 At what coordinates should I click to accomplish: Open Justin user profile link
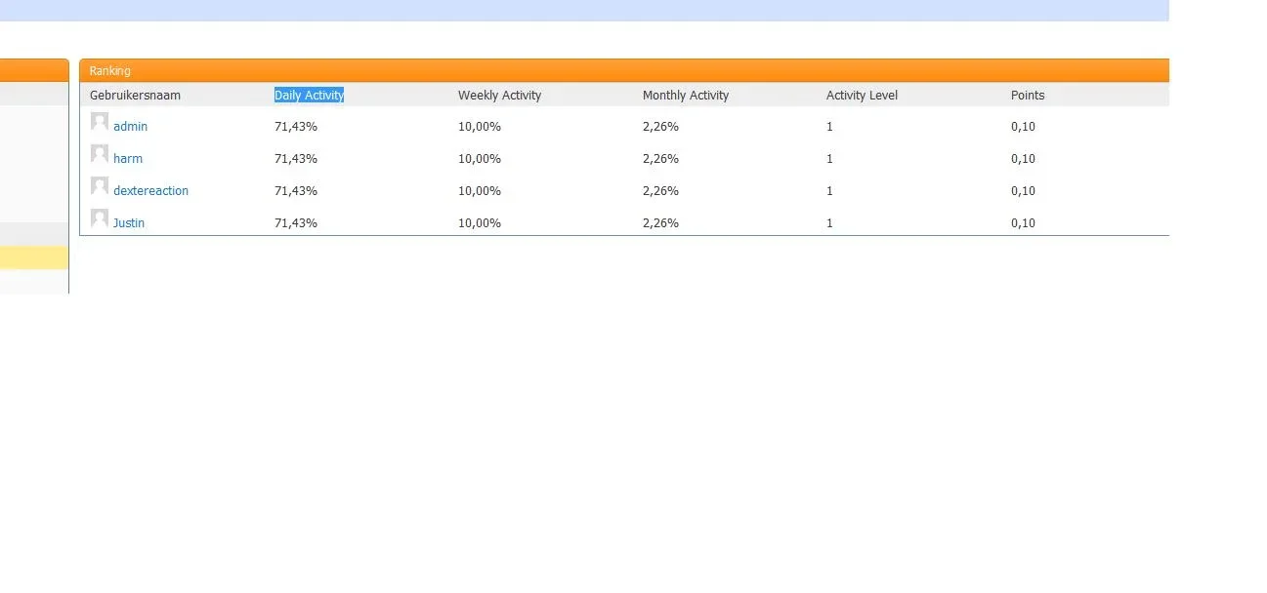click(x=129, y=223)
